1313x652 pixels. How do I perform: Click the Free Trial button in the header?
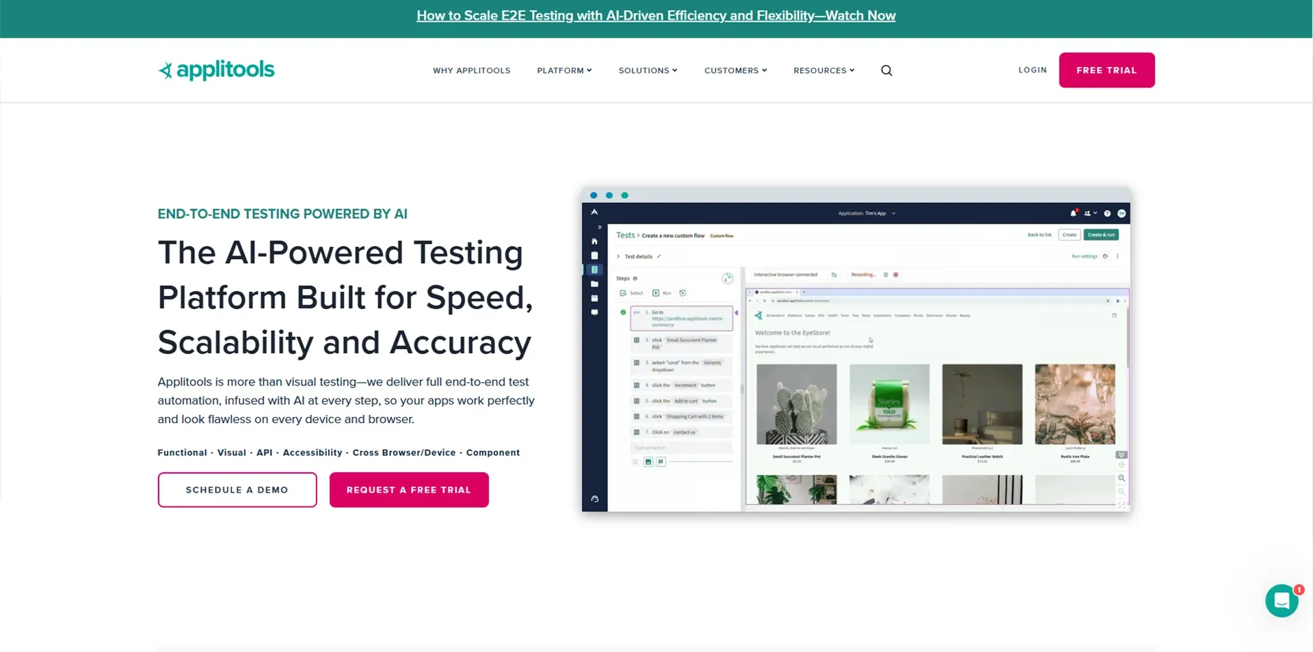tap(1106, 70)
